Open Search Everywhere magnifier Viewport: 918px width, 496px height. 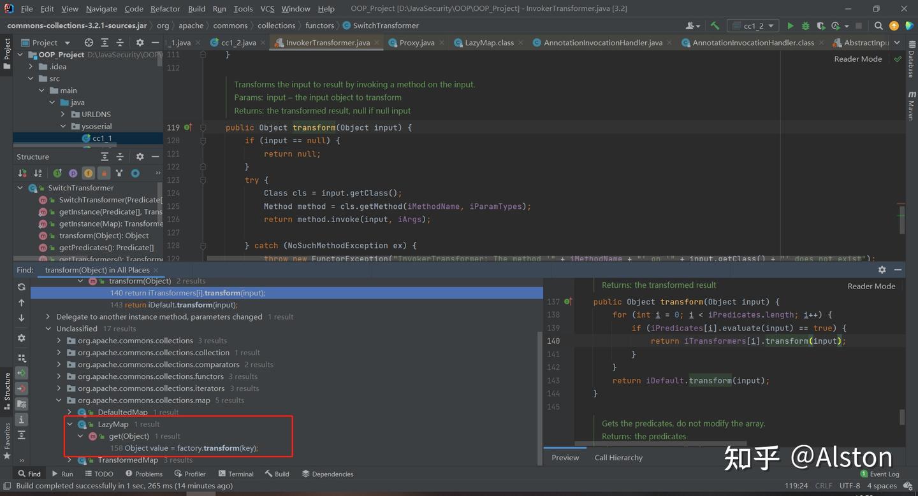[878, 26]
